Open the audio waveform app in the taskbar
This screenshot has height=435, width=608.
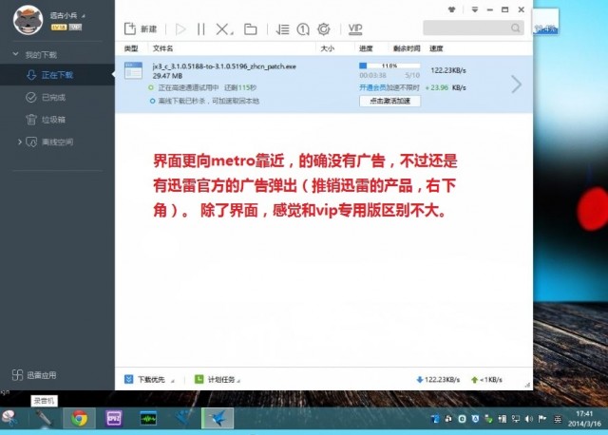click(x=148, y=418)
